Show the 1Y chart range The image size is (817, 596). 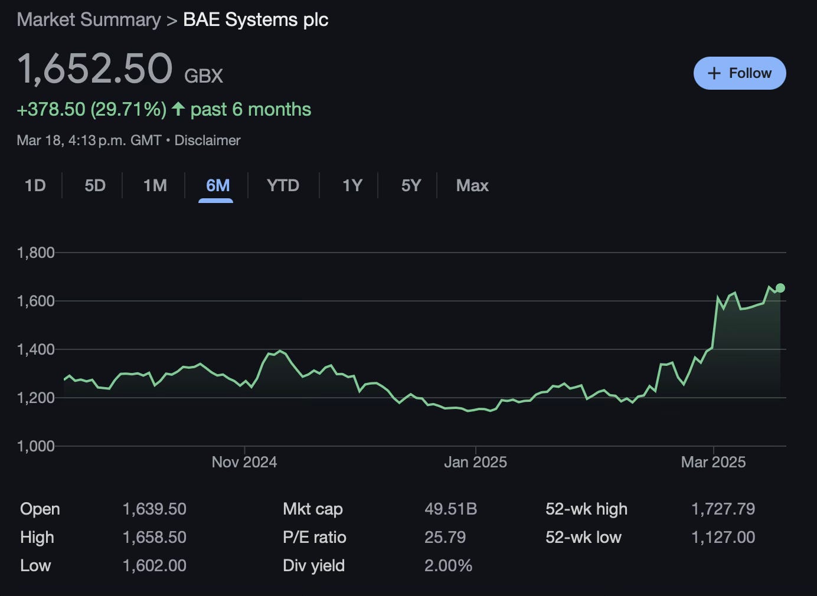click(x=352, y=186)
